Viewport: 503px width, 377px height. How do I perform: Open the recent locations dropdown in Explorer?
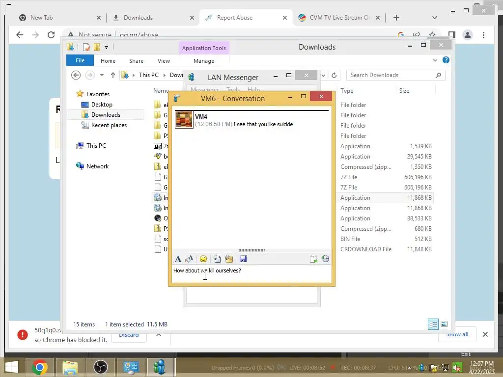(102, 75)
